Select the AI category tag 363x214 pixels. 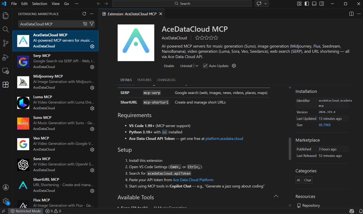tap(298, 180)
